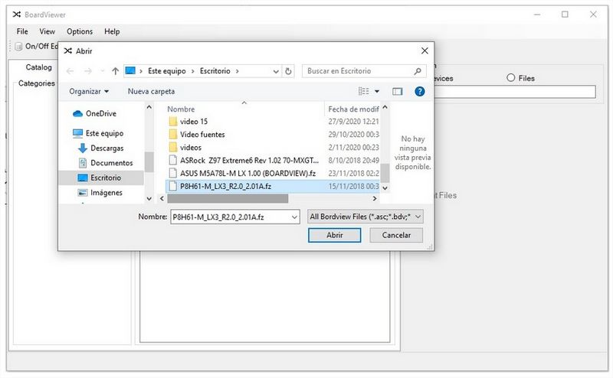613x378 pixels.
Task: Open the View menu
Action: (47, 31)
